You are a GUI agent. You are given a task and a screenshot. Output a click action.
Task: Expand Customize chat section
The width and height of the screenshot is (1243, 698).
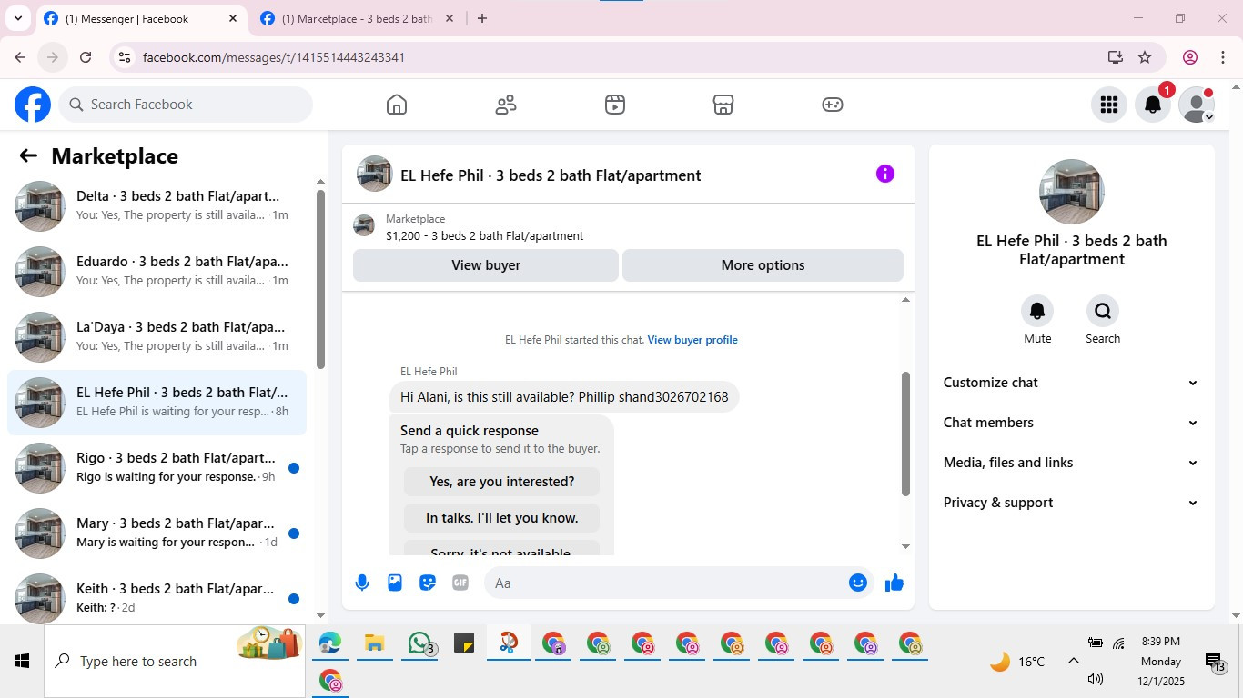click(x=1071, y=383)
